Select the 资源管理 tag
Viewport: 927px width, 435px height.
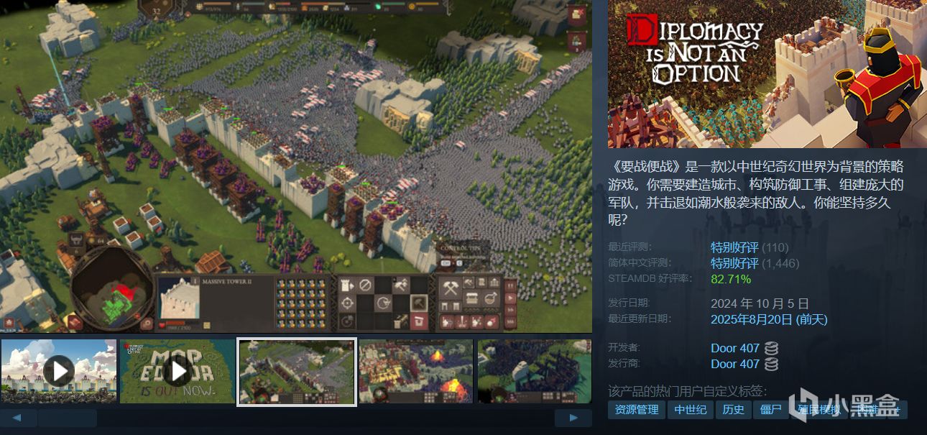coord(637,410)
